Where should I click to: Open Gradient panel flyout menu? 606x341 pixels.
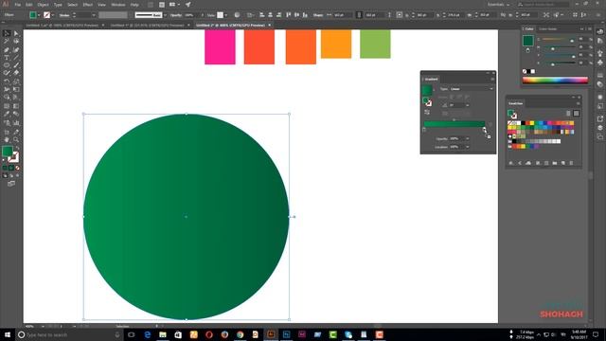pyautogui.click(x=492, y=80)
